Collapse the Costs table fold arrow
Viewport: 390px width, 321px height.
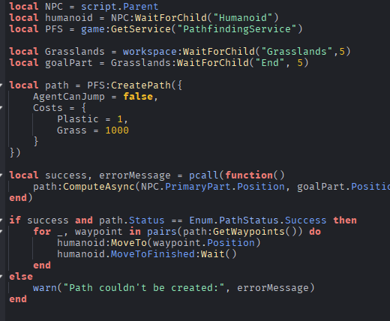[1, 108]
